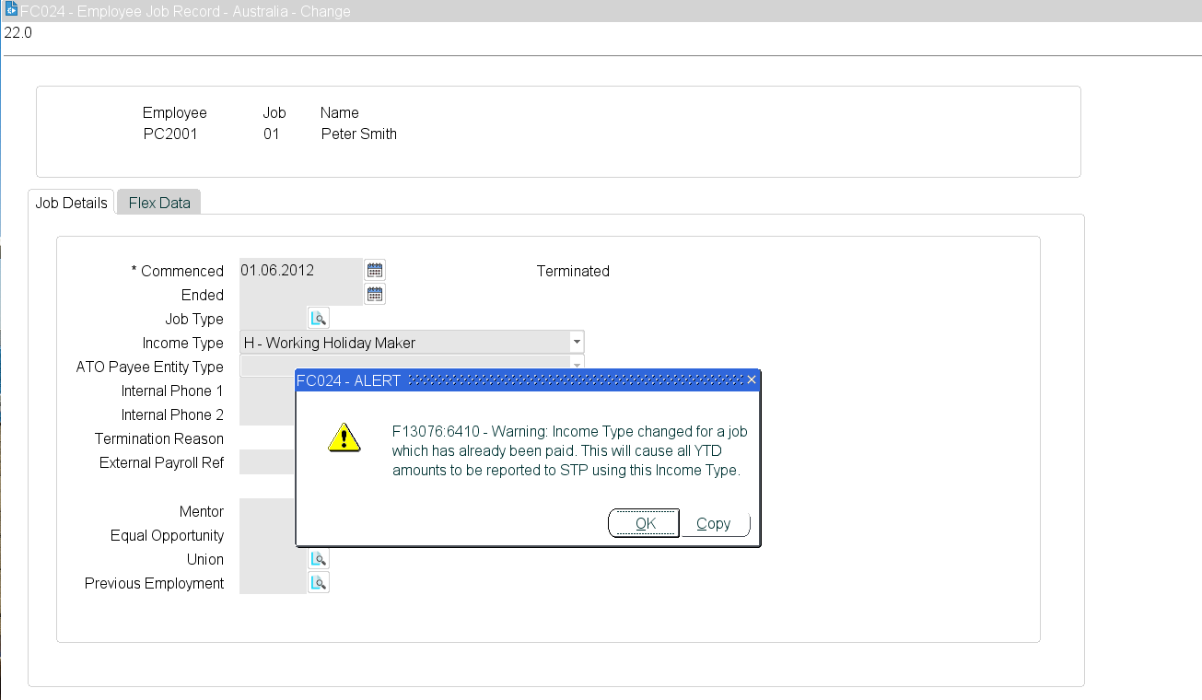Expand the Income Type dropdown arrow
1202x700 pixels.
pos(577,342)
